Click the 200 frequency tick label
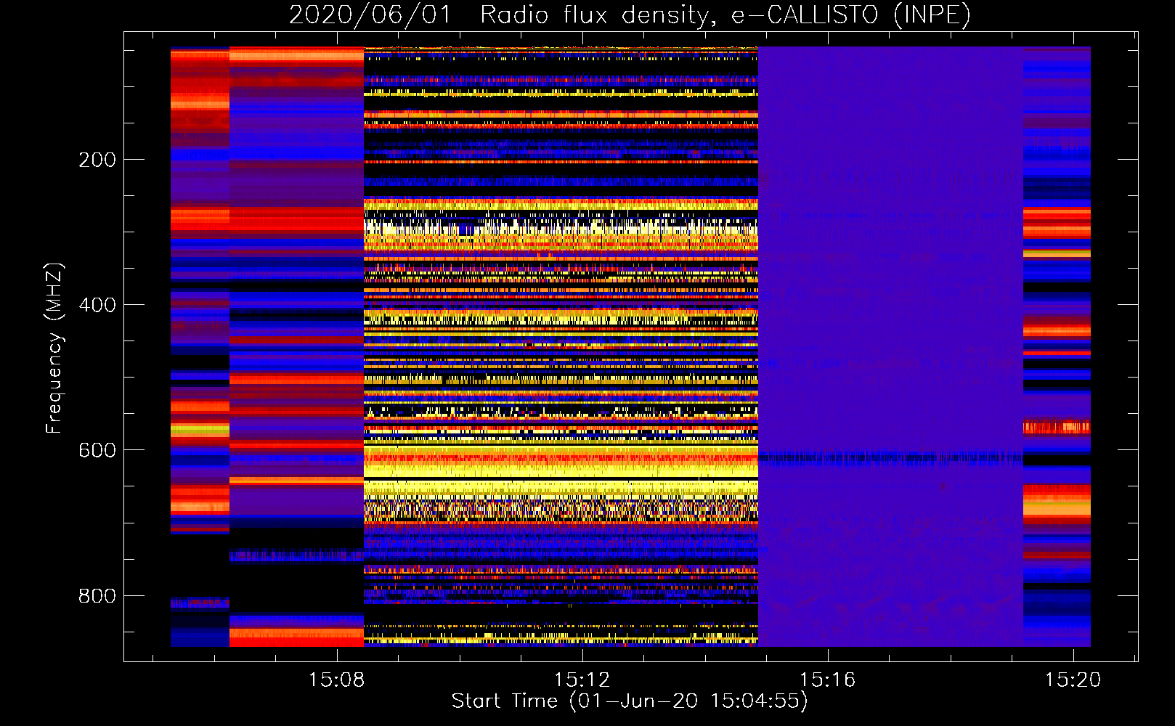This screenshot has height=726, width=1175. pos(97,160)
